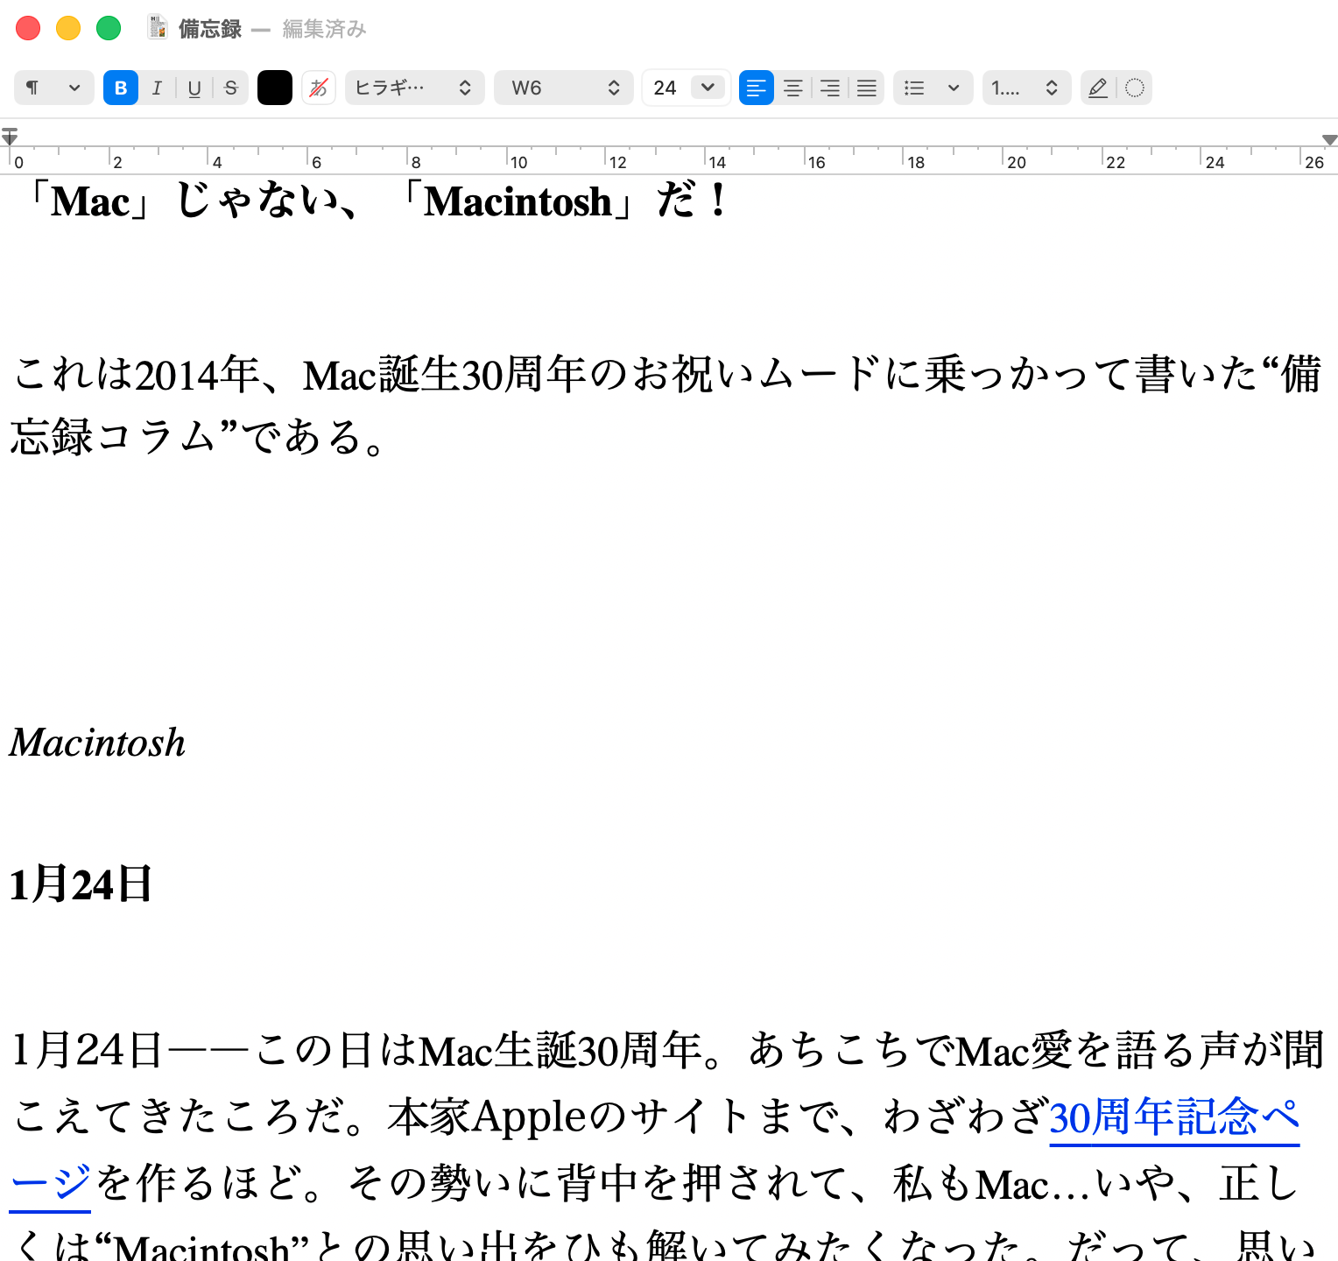Open the line spacing stepper labeled 1

pyautogui.click(x=1026, y=88)
